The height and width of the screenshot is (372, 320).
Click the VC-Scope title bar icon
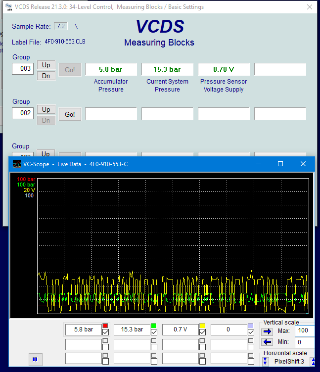coord(17,164)
